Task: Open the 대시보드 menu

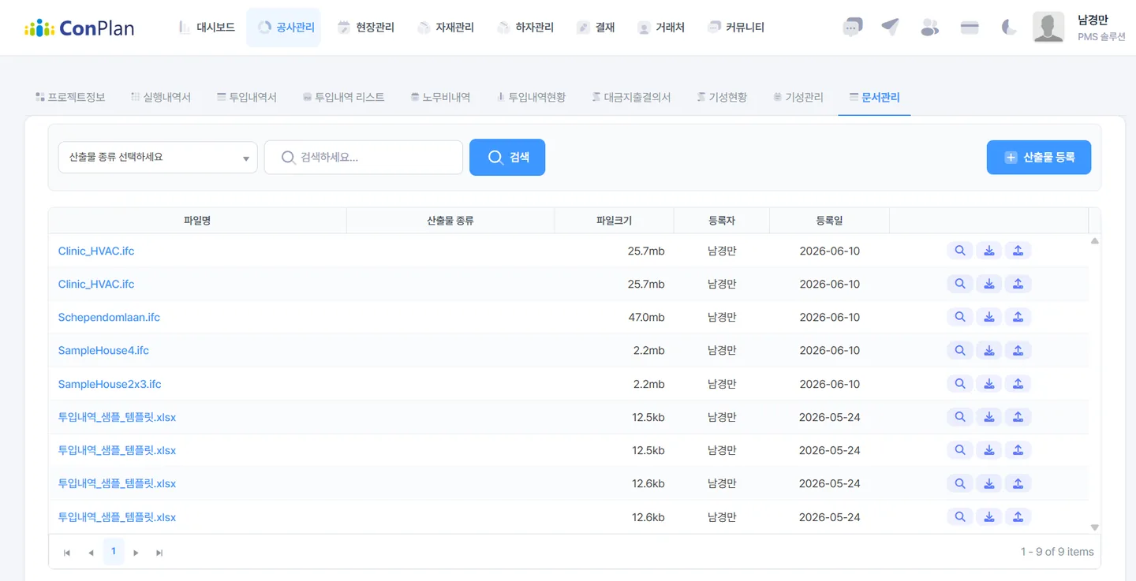Action: click(x=207, y=28)
